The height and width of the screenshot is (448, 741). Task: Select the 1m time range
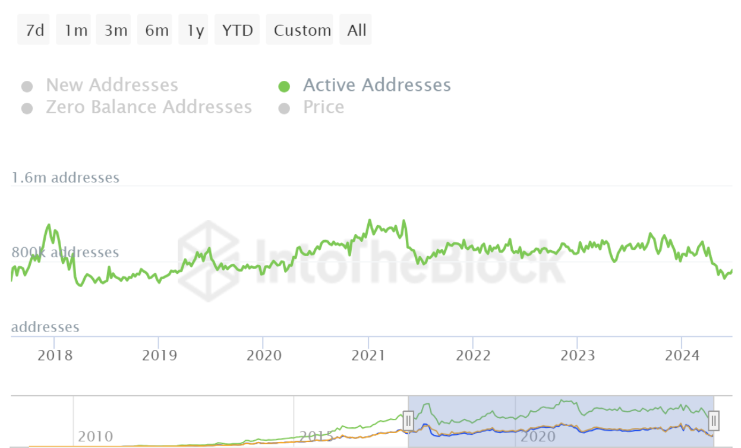point(75,30)
